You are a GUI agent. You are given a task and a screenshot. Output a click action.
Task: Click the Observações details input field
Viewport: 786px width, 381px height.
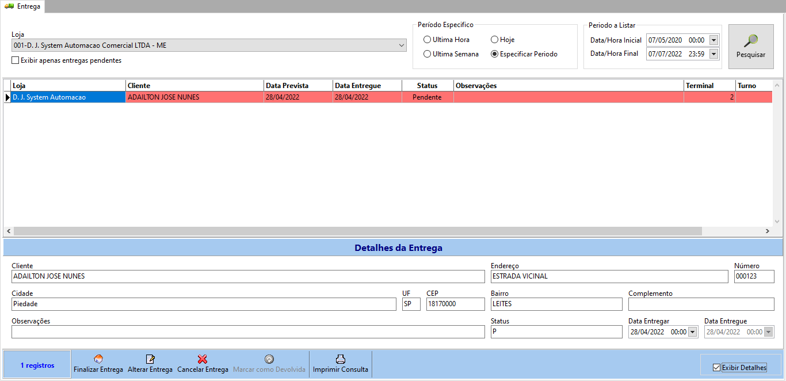coord(248,332)
